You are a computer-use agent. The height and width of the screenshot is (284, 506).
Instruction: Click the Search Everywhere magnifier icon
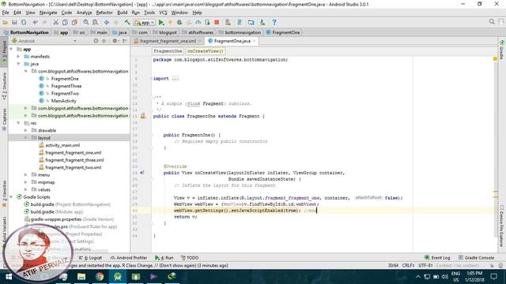(x=492, y=21)
